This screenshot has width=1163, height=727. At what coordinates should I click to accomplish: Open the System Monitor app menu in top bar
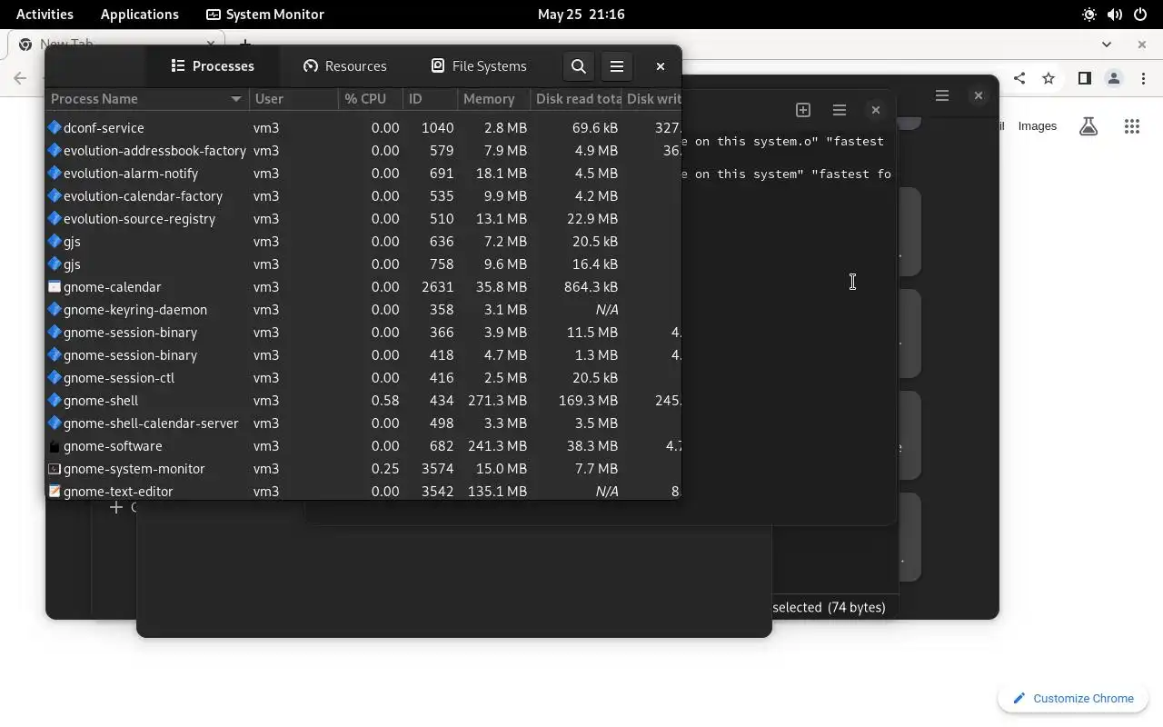[265, 14]
